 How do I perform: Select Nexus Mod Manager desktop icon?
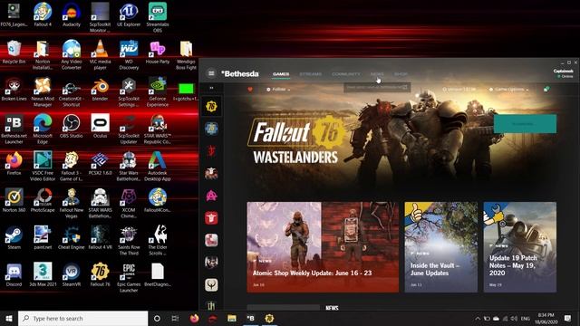click(x=43, y=91)
